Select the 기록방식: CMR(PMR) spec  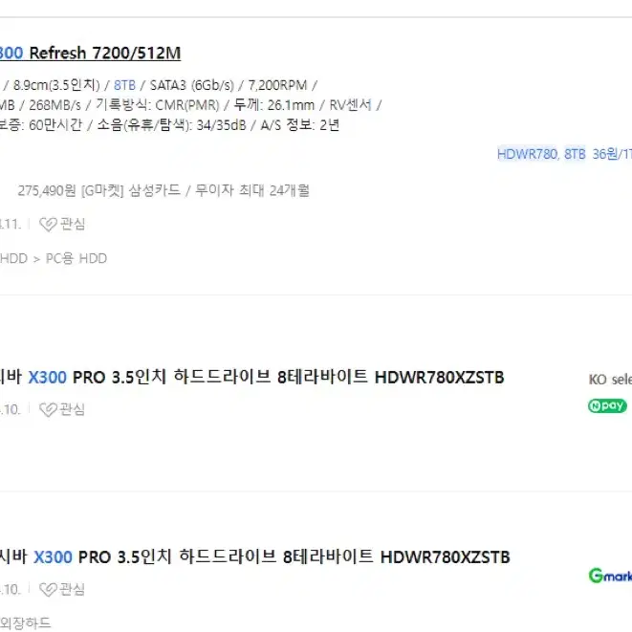(x=158, y=105)
